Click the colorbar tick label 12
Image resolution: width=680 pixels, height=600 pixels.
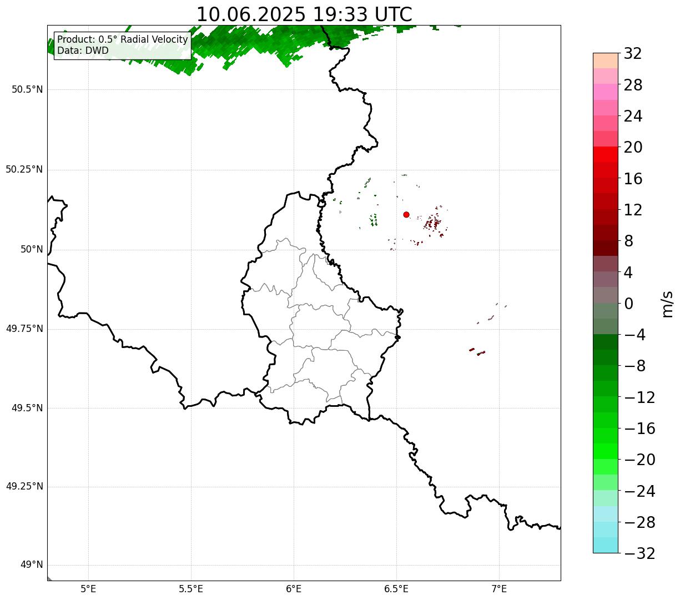(x=633, y=210)
